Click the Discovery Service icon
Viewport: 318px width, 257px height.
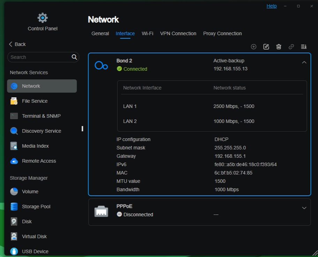tap(14, 131)
